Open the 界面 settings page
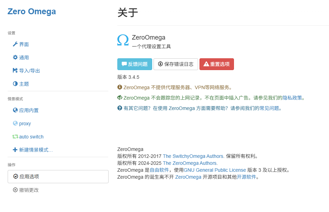The image size is (329, 212). point(24,44)
